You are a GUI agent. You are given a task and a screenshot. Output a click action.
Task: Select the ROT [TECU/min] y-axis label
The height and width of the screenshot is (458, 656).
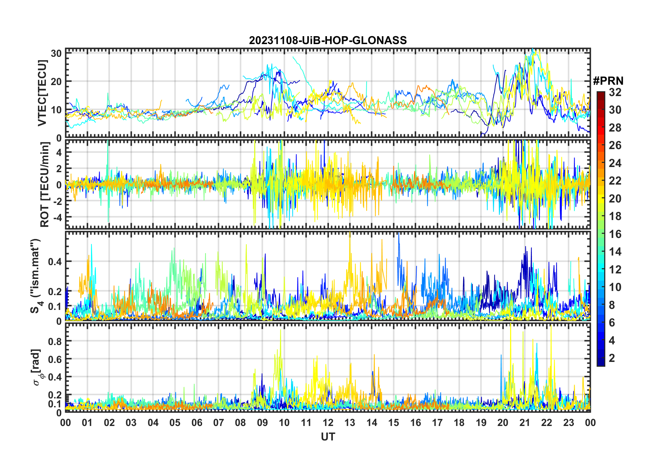(x=44, y=184)
